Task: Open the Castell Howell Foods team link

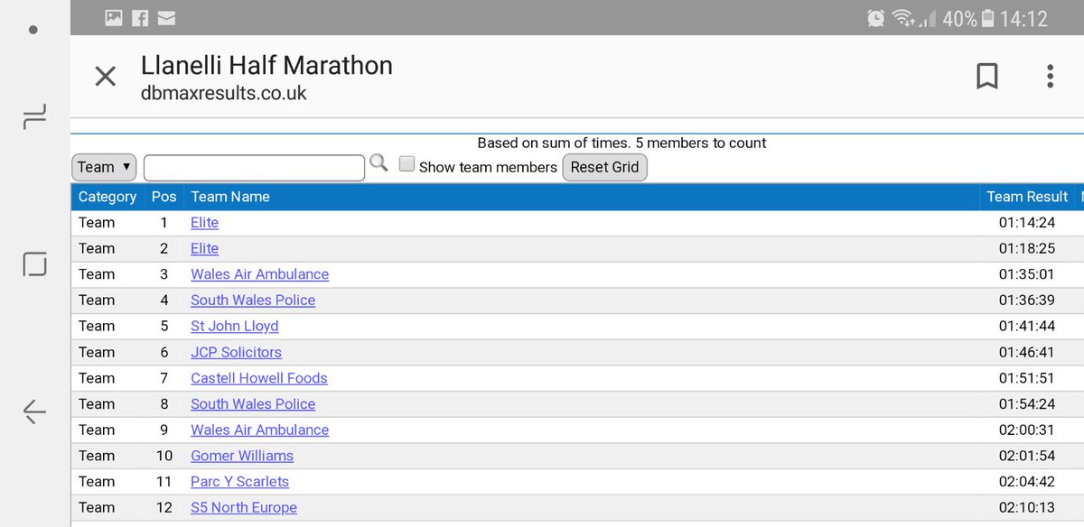Action: click(258, 378)
